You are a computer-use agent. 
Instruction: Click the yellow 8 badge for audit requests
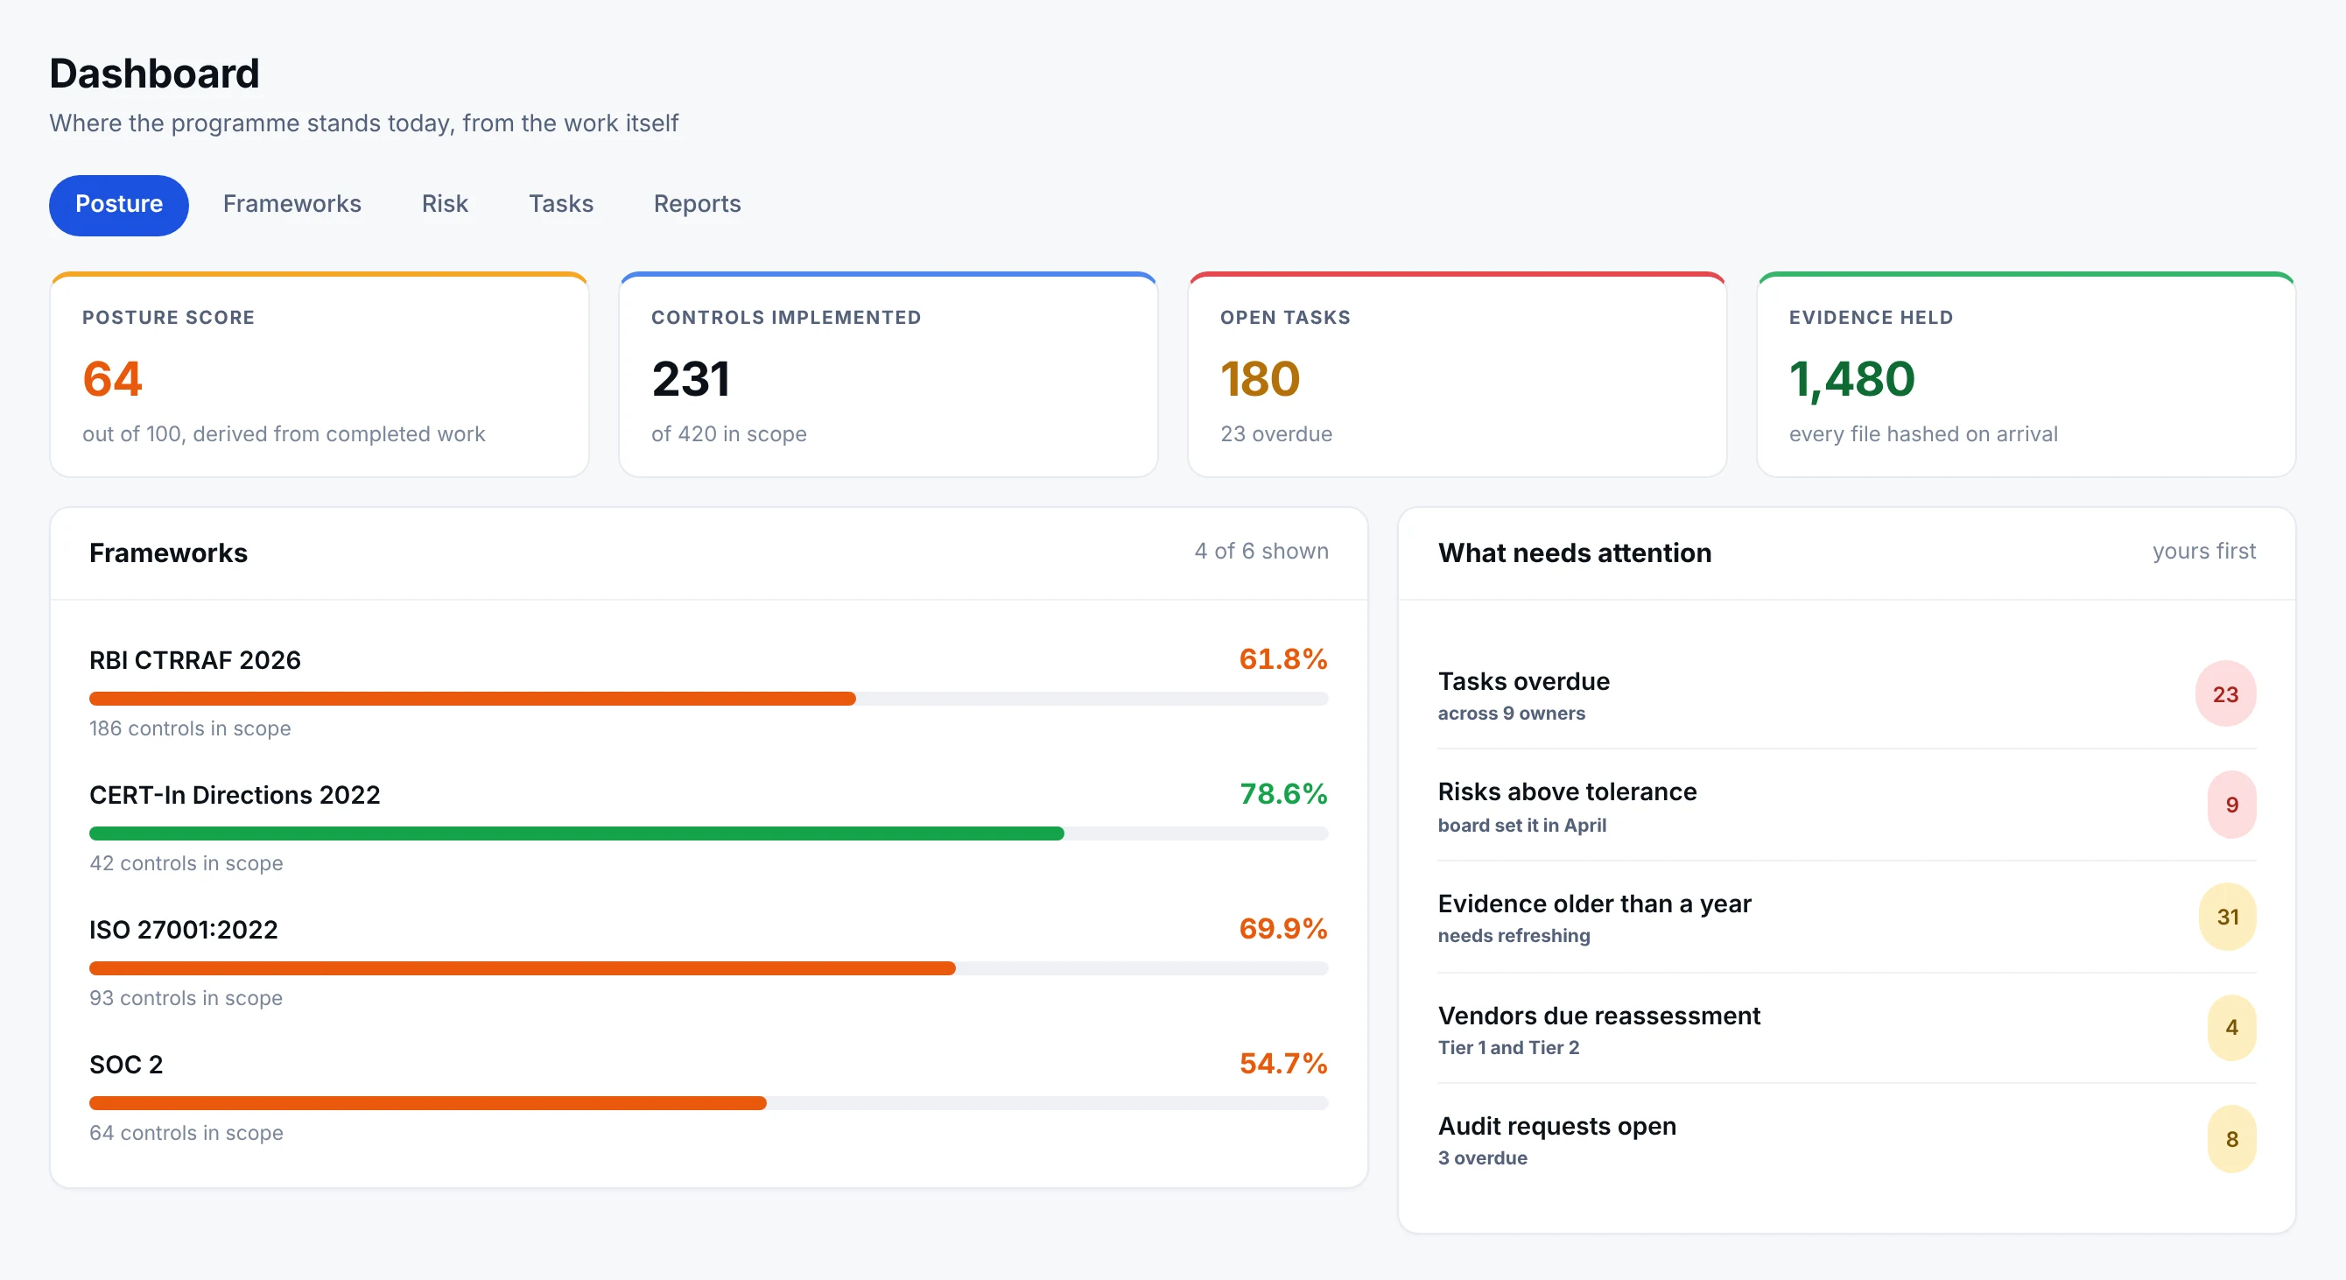pyautogui.click(x=2232, y=1140)
